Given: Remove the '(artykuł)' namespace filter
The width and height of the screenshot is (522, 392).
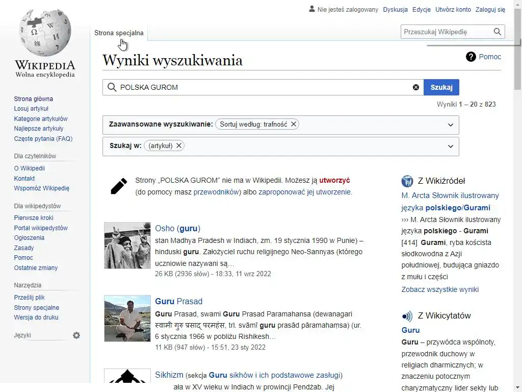Looking at the screenshot, I should click(179, 145).
